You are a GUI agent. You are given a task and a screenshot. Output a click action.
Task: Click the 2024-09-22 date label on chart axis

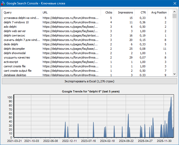tap(126, 141)
